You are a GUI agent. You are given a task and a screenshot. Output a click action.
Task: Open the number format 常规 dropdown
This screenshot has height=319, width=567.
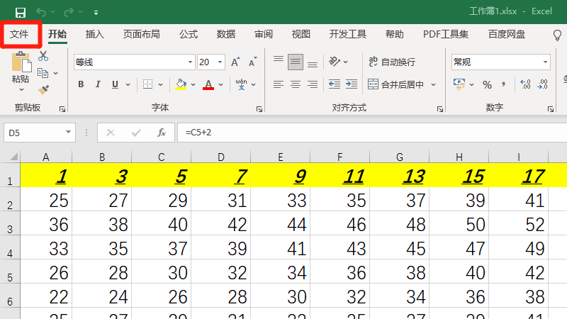pos(545,62)
